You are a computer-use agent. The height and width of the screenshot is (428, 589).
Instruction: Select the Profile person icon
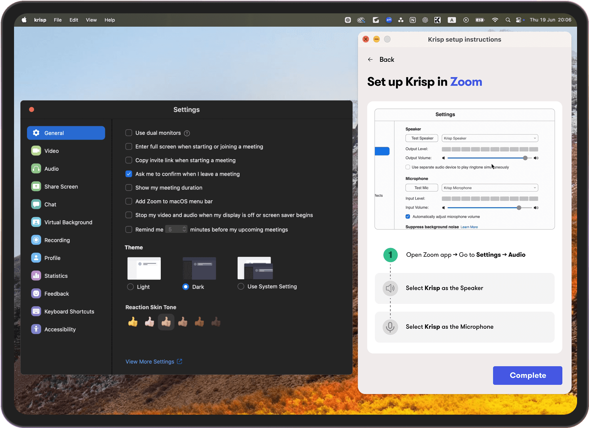point(36,258)
